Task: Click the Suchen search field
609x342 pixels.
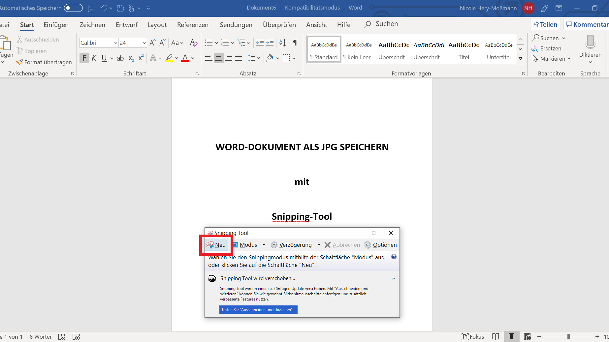Action: [x=386, y=24]
